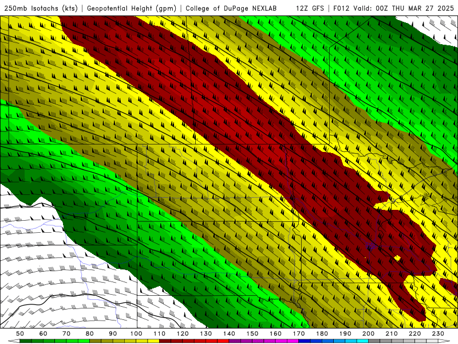Click the 70 label on the color scale
Image resolution: width=458 pixels, height=344 pixels.
pyautogui.click(x=66, y=334)
